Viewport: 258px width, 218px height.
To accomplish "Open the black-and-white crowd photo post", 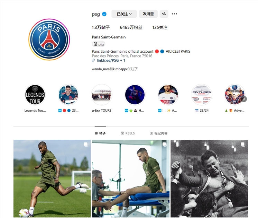I will pos(209,178).
